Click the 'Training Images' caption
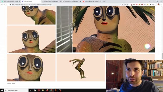The image size is (163, 92). [11, 84]
